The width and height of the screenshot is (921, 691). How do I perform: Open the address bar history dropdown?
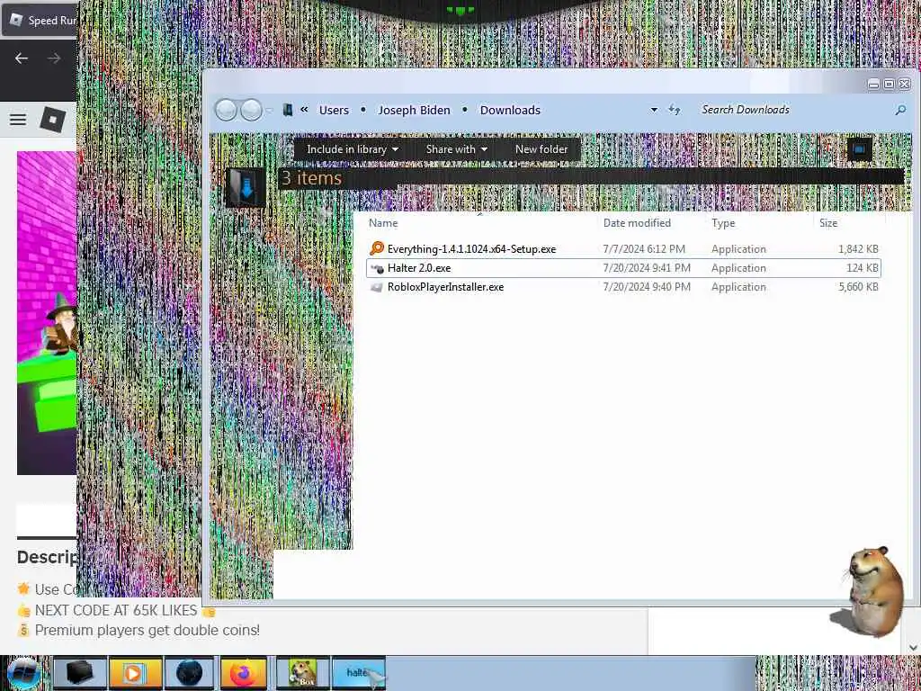(654, 110)
